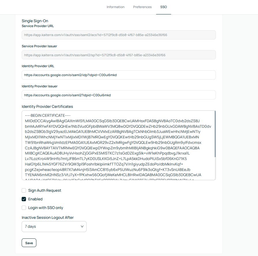Screen dimensions: 258x256
Task: Tick the Login with SSO only checkbox
Action: [x=24, y=208]
